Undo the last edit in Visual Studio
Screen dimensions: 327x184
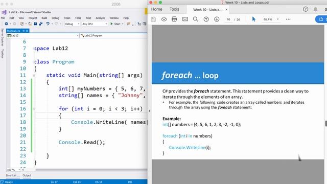coord(48,24)
